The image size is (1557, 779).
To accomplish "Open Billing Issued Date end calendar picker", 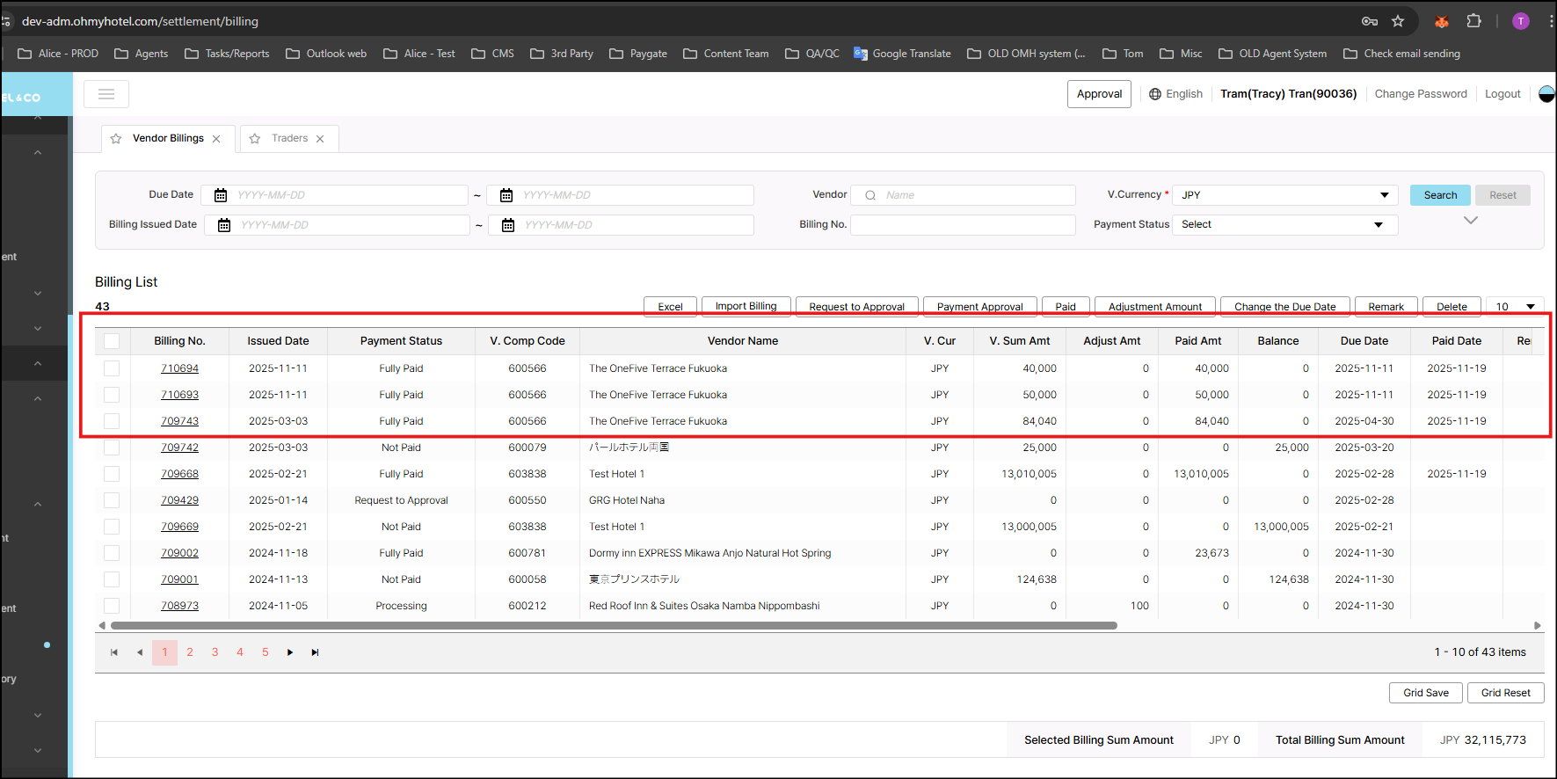I will point(508,225).
